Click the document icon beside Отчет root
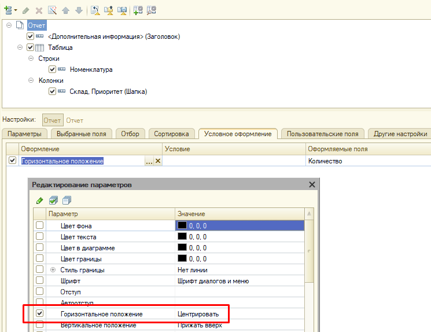Screen dimensions: 431x332 20,25
